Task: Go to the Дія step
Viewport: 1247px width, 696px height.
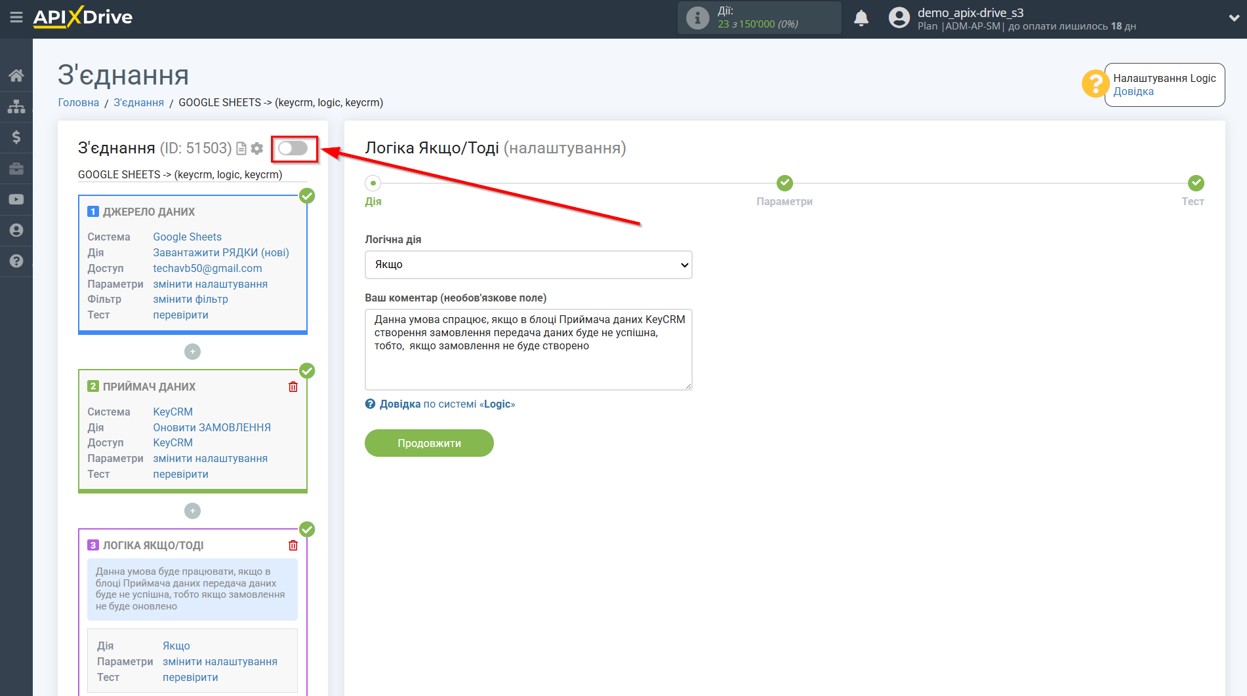Action: click(373, 184)
